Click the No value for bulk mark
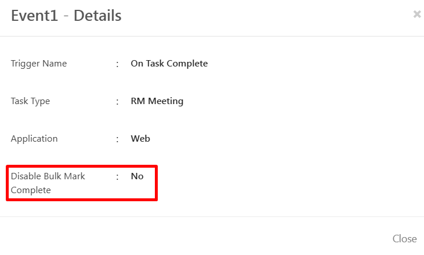The width and height of the screenshot is (424, 255). pyautogui.click(x=137, y=176)
